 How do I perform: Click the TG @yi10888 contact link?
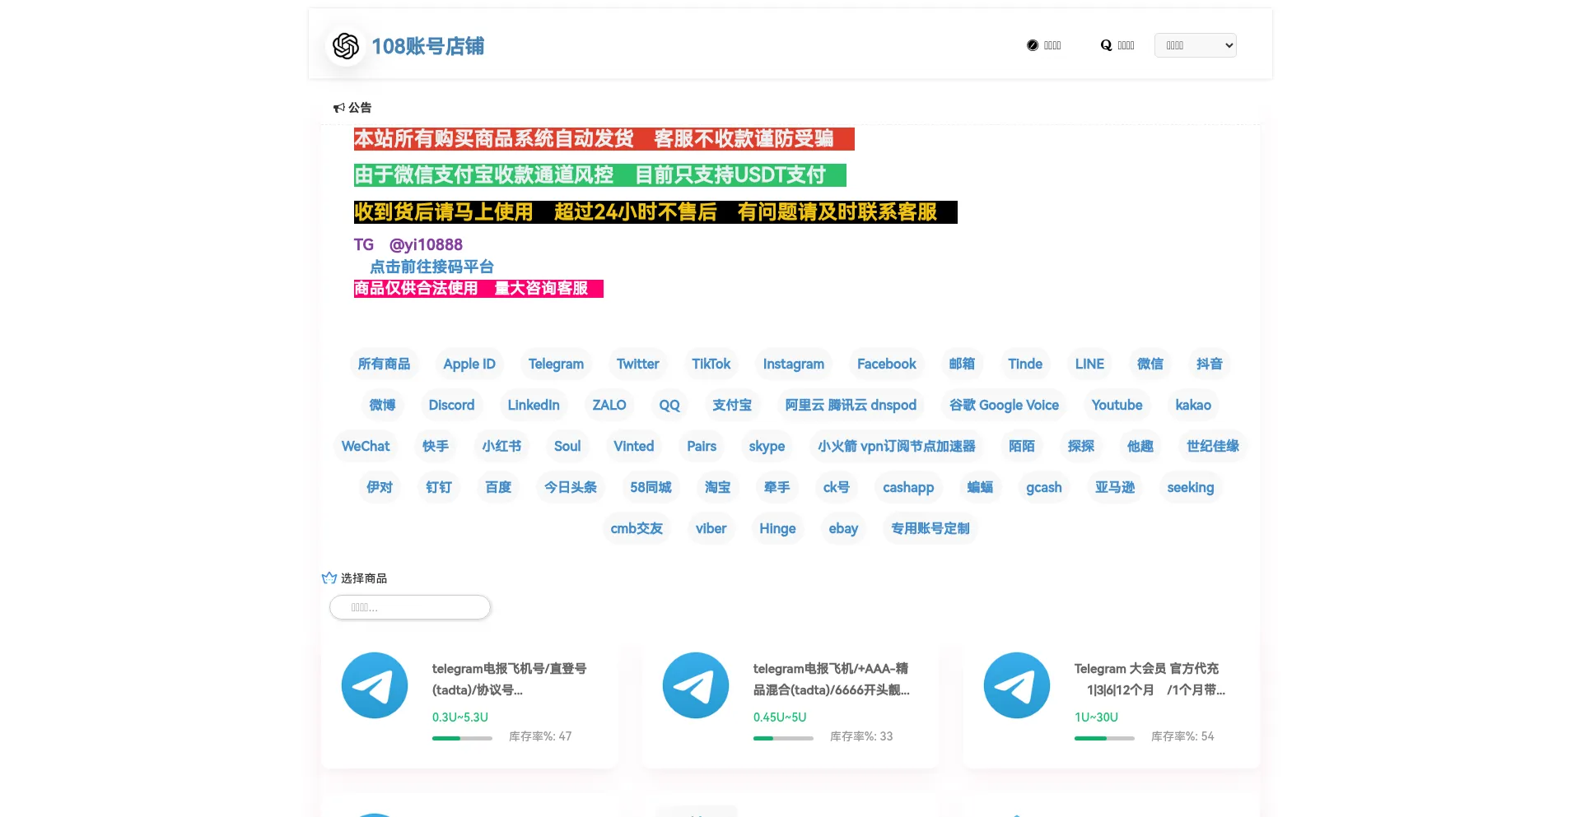408,244
